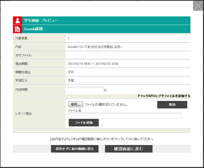This screenshot has height=168, width=204.
Task: Click the 学習区分 value 予習
Action: (71, 80)
